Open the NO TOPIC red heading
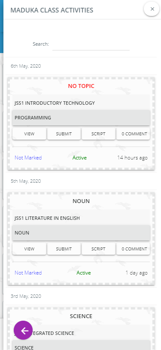The image size is (161, 350). (x=81, y=86)
